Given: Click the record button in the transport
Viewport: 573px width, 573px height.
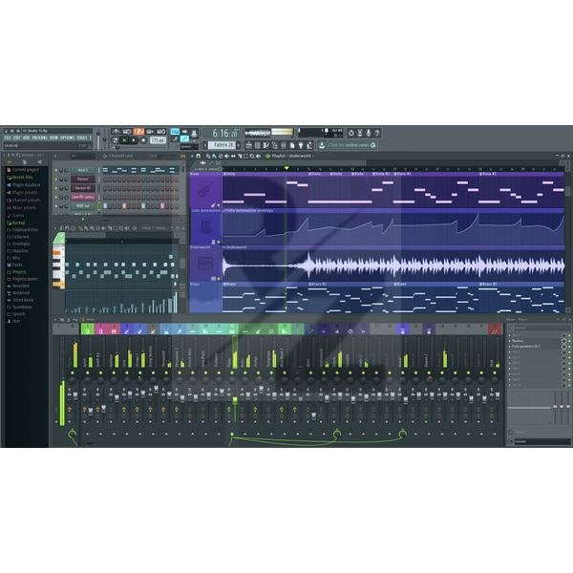Looking at the screenshot, I should (143, 140).
